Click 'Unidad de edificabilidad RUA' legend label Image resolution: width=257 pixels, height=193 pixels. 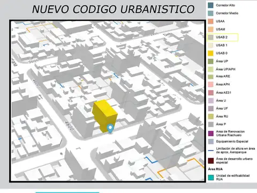233,177
